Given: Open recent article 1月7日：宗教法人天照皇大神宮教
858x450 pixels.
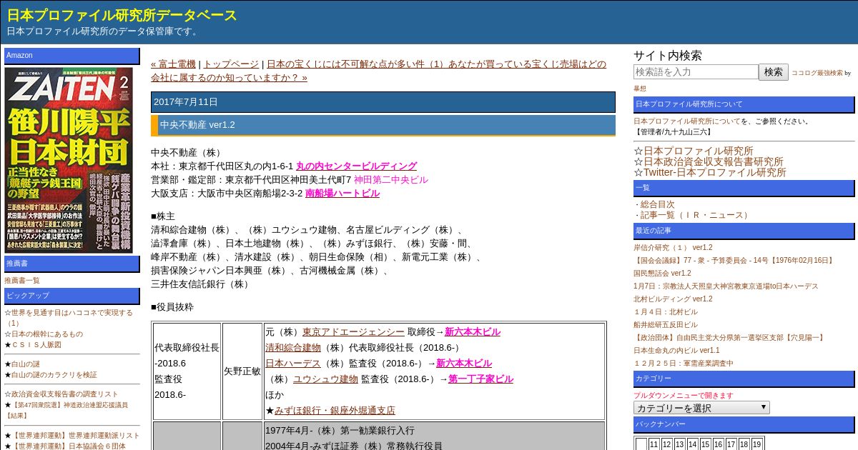Looking at the screenshot, I should (x=726, y=286).
